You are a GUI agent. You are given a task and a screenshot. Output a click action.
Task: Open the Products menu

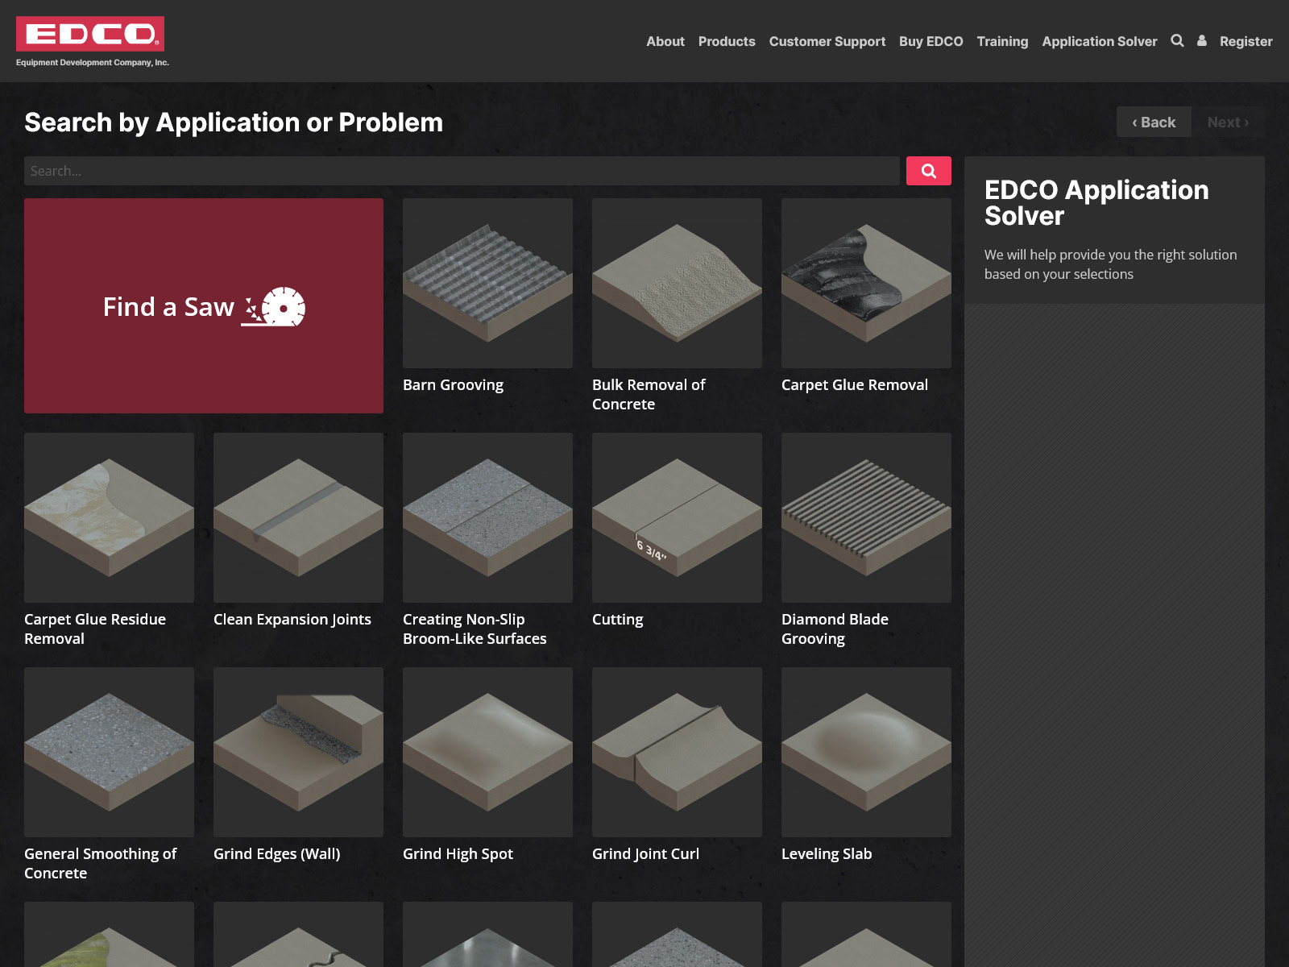727,41
